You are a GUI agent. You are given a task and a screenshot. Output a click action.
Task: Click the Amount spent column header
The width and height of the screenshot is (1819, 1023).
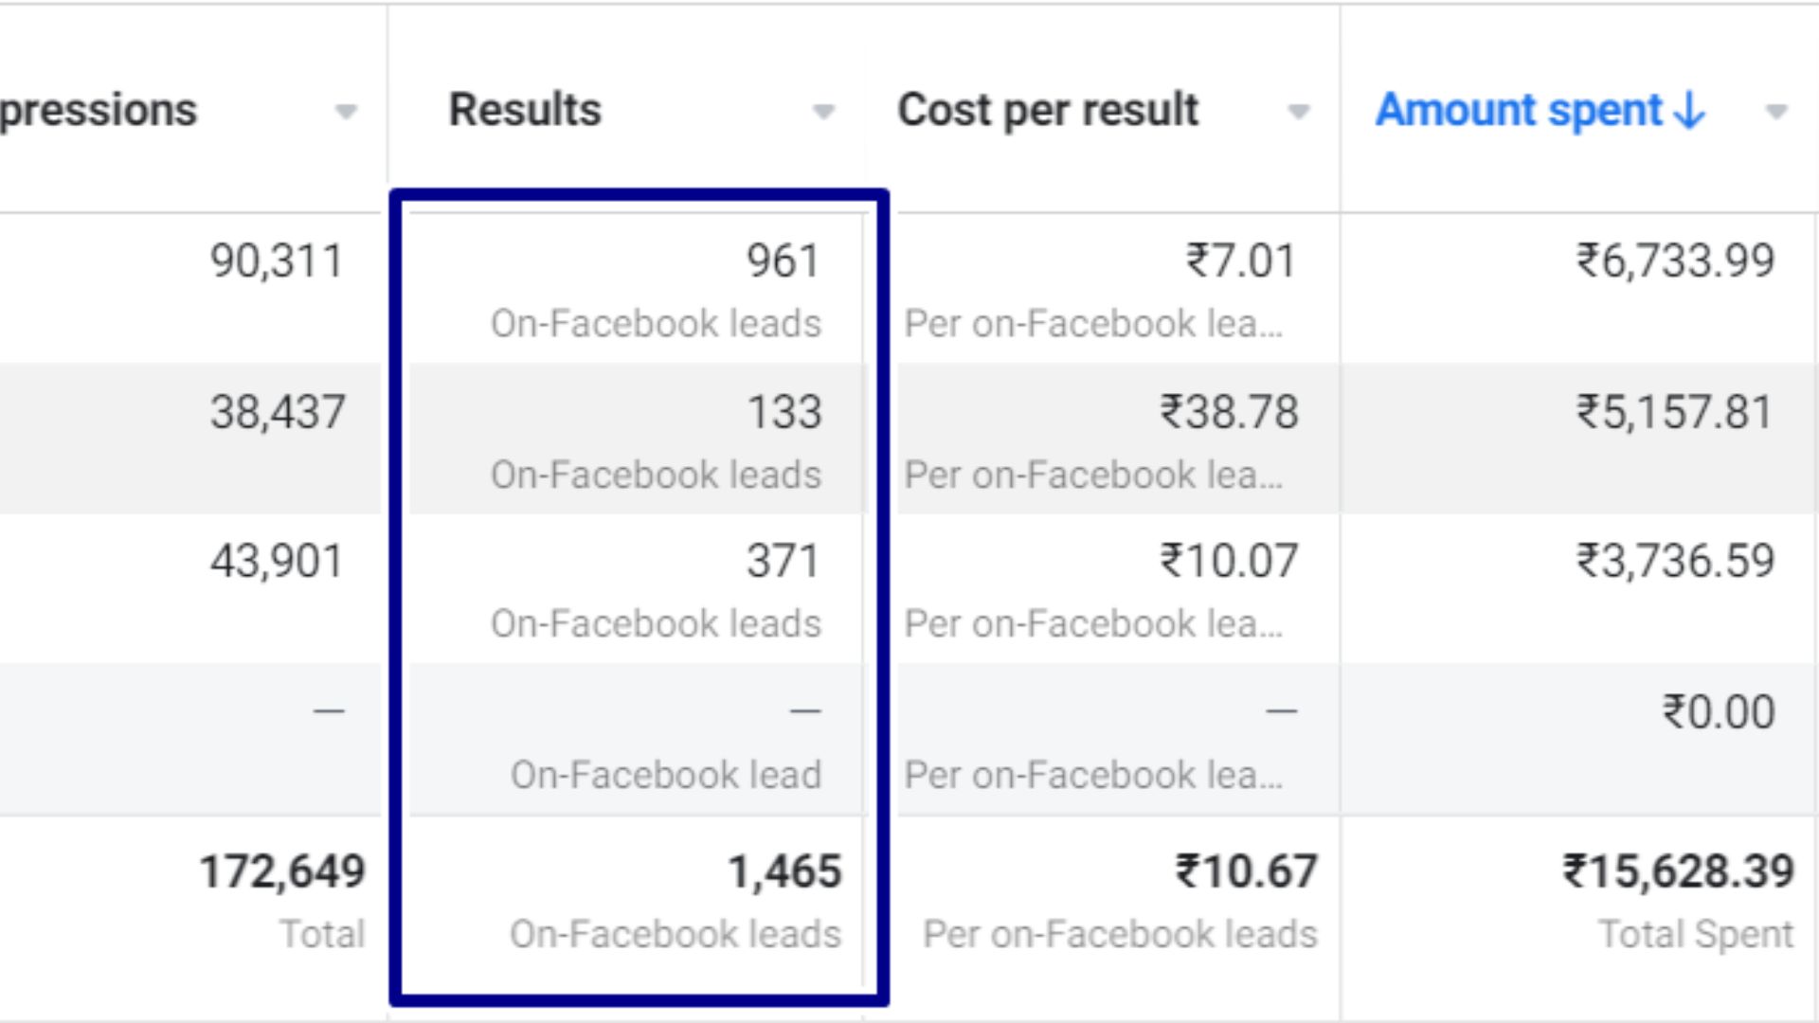click(x=1519, y=110)
